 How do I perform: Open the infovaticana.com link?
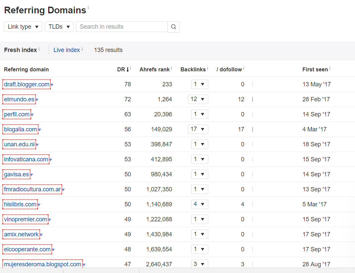coord(26,159)
